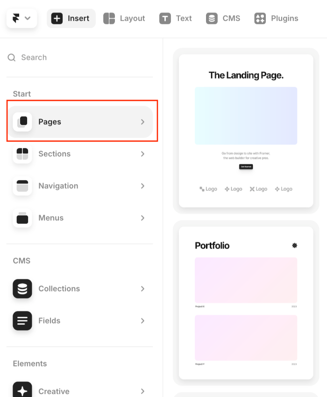The image size is (327, 397).
Task: Expand the Pages chevron in the sidebar
Action: click(x=143, y=122)
